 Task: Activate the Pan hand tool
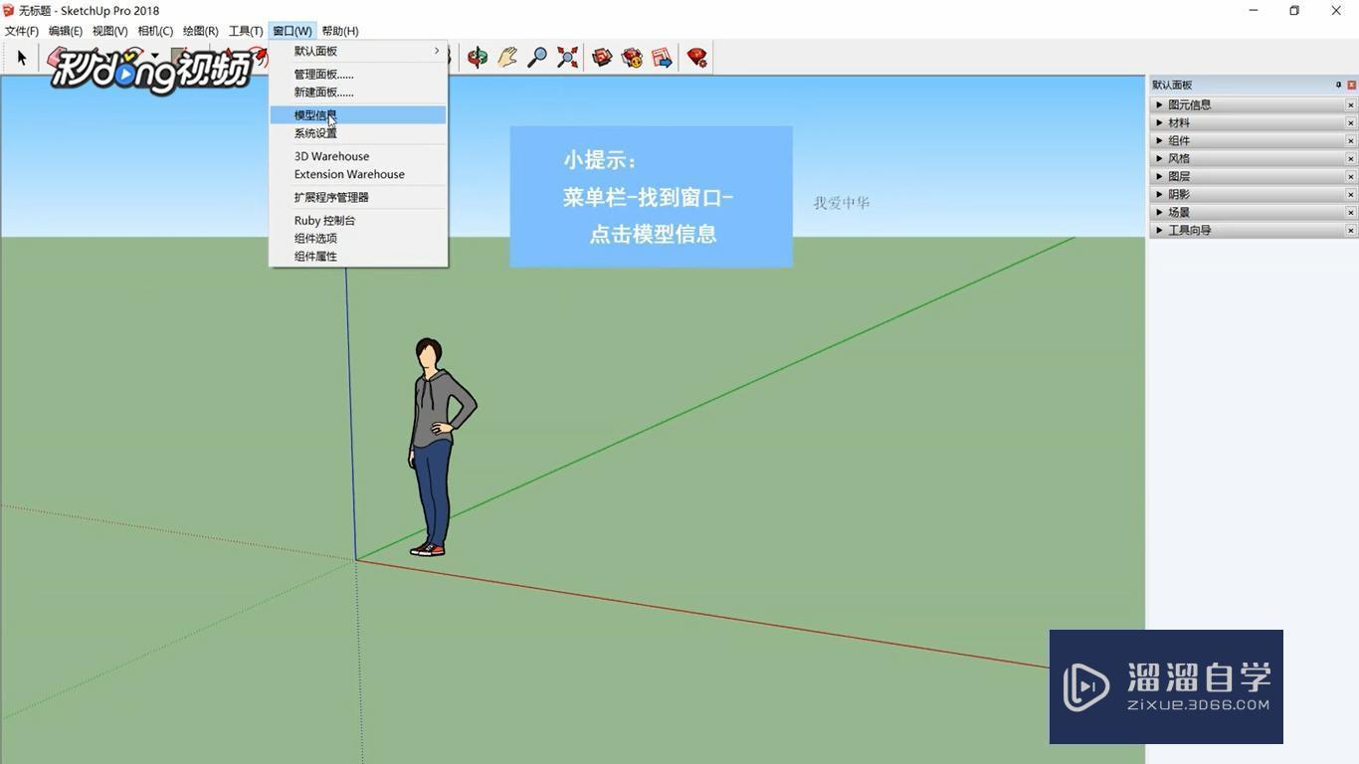[507, 58]
